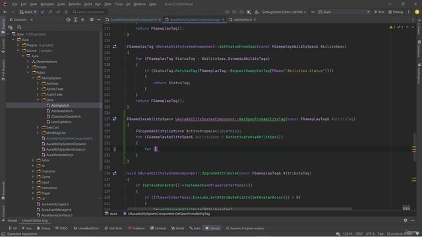Image resolution: width=422 pixels, height=237 pixels.
Task: Close the AuraAbilitySystemComponent.h tab
Action: pos(160,20)
